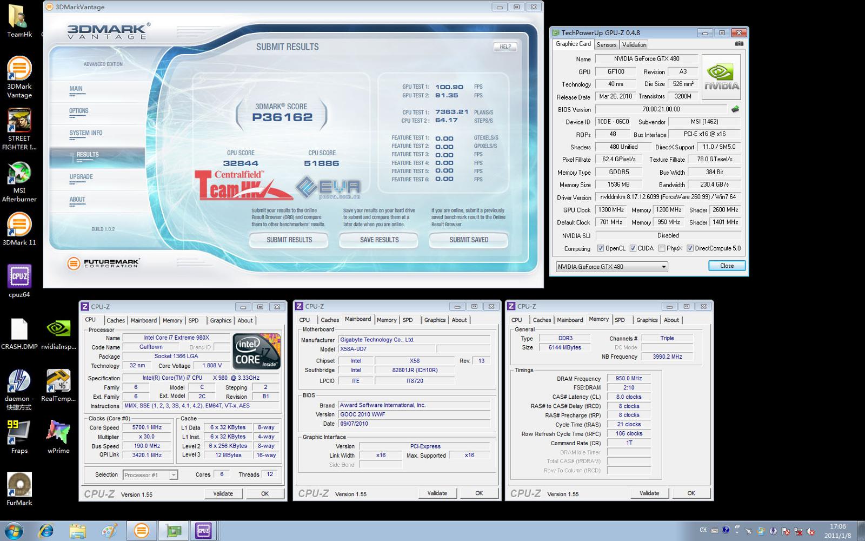Click Core Speed value 5700.1 MHz
This screenshot has width=865, height=541.
tap(147, 427)
